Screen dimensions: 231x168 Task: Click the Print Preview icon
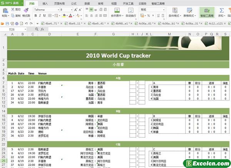pos(22,24)
